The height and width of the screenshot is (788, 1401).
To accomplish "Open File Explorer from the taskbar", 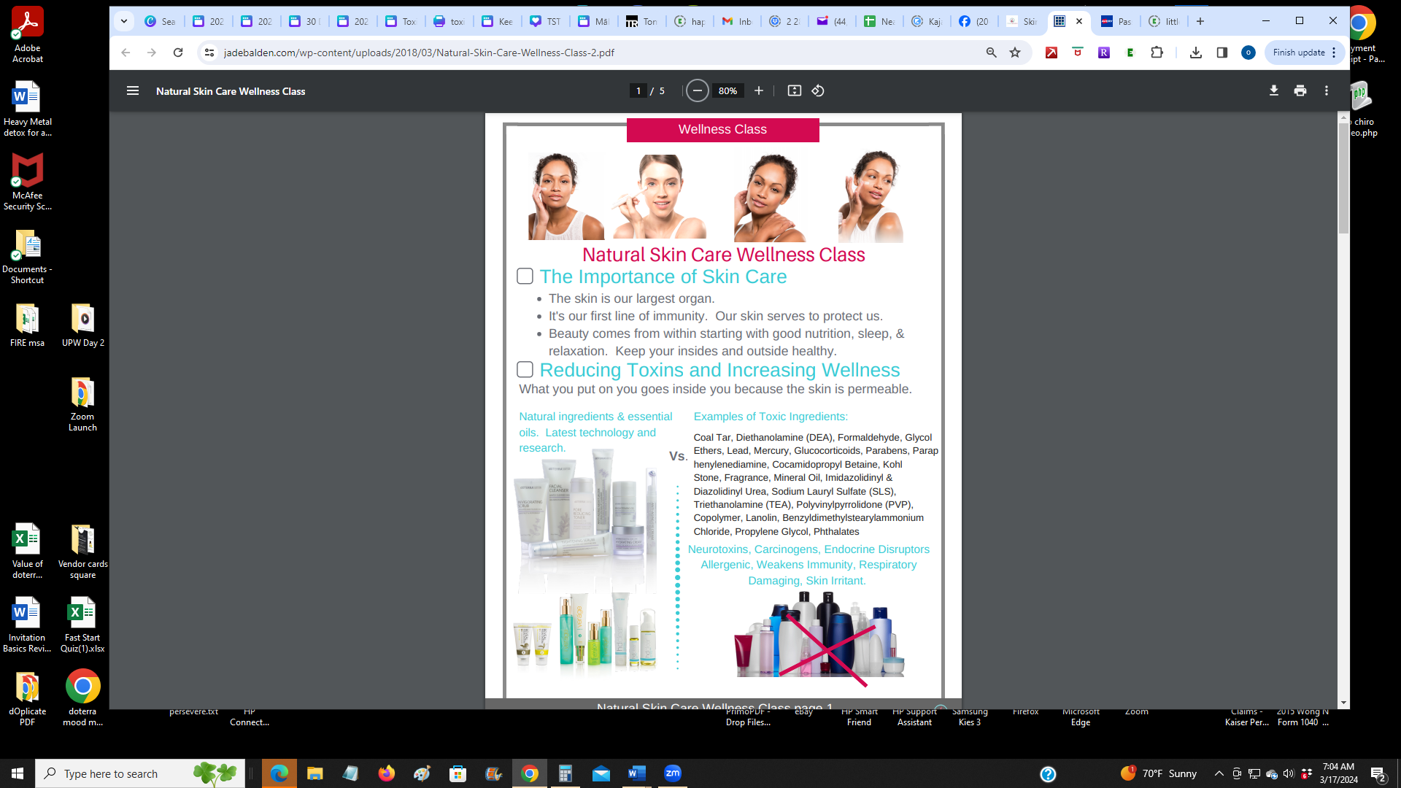I will pos(314,773).
